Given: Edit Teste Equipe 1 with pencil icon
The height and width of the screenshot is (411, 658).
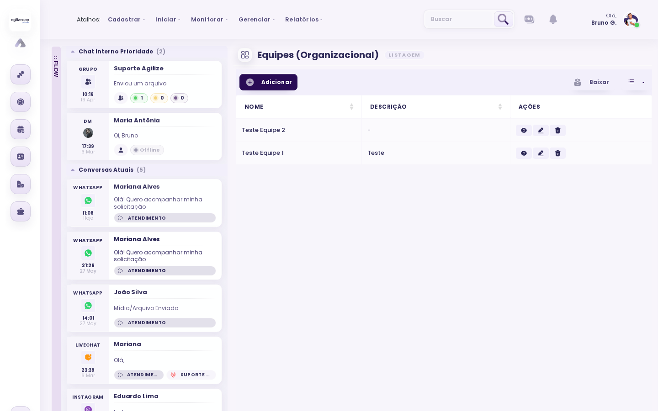Looking at the screenshot, I should 541,153.
